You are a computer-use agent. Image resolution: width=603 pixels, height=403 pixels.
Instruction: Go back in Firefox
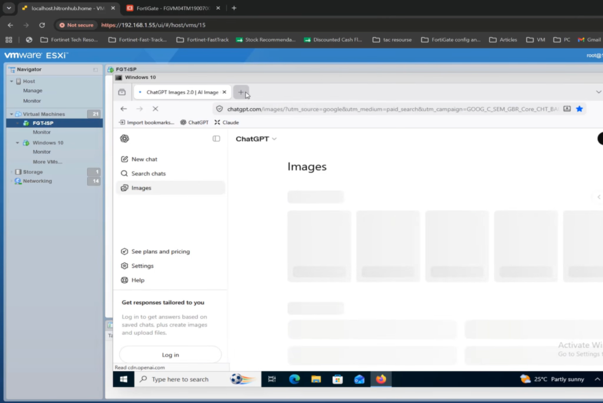pos(124,109)
